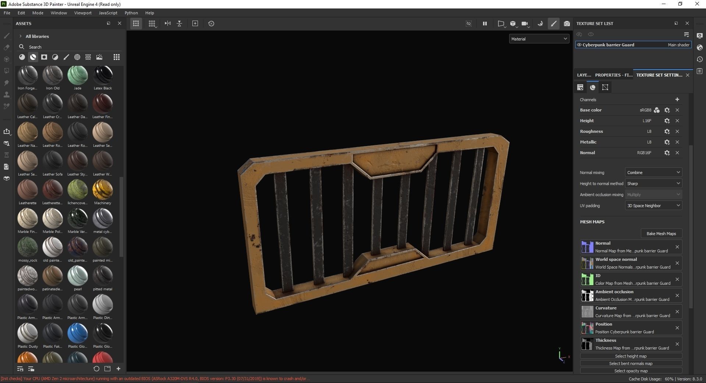
Task: Filter assets by Filters half-circle icon
Action: (55, 57)
